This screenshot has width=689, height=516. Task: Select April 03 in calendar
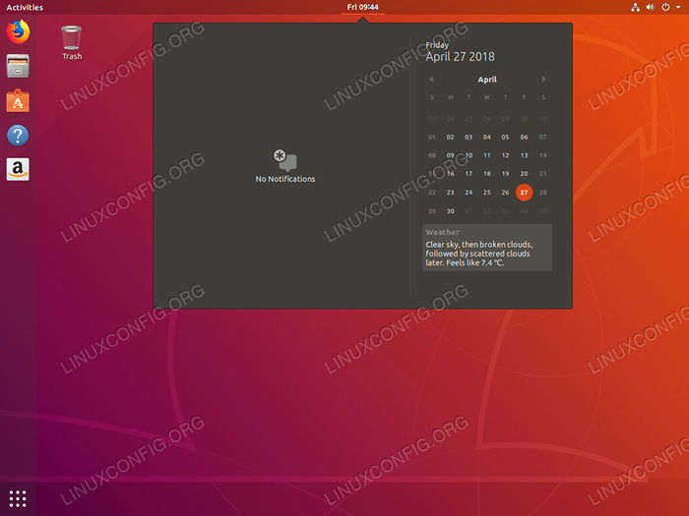(x=469, y=138)
